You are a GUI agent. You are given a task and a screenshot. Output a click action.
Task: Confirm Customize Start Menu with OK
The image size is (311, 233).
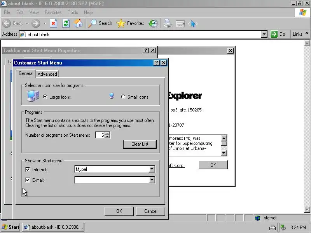click(119, 211)
